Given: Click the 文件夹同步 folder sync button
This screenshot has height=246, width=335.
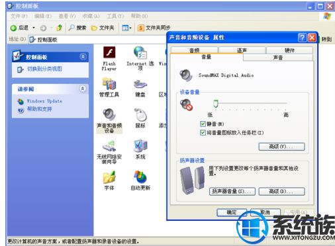Looking at the screenshot, I should point(154,28).
